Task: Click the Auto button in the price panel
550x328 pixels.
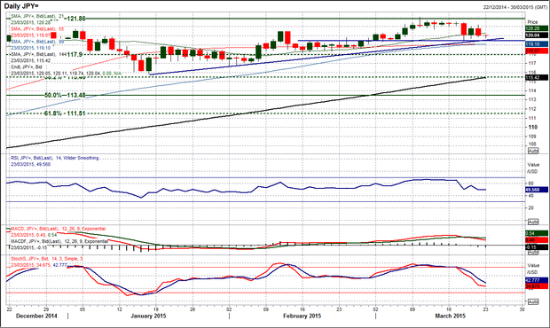Action: [533, 151]
